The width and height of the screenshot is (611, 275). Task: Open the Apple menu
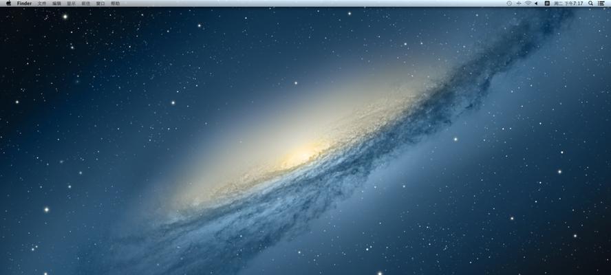tap(8, 3)
